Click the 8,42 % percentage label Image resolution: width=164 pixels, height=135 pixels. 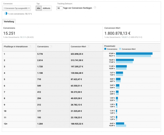click(x=112, y=123)
